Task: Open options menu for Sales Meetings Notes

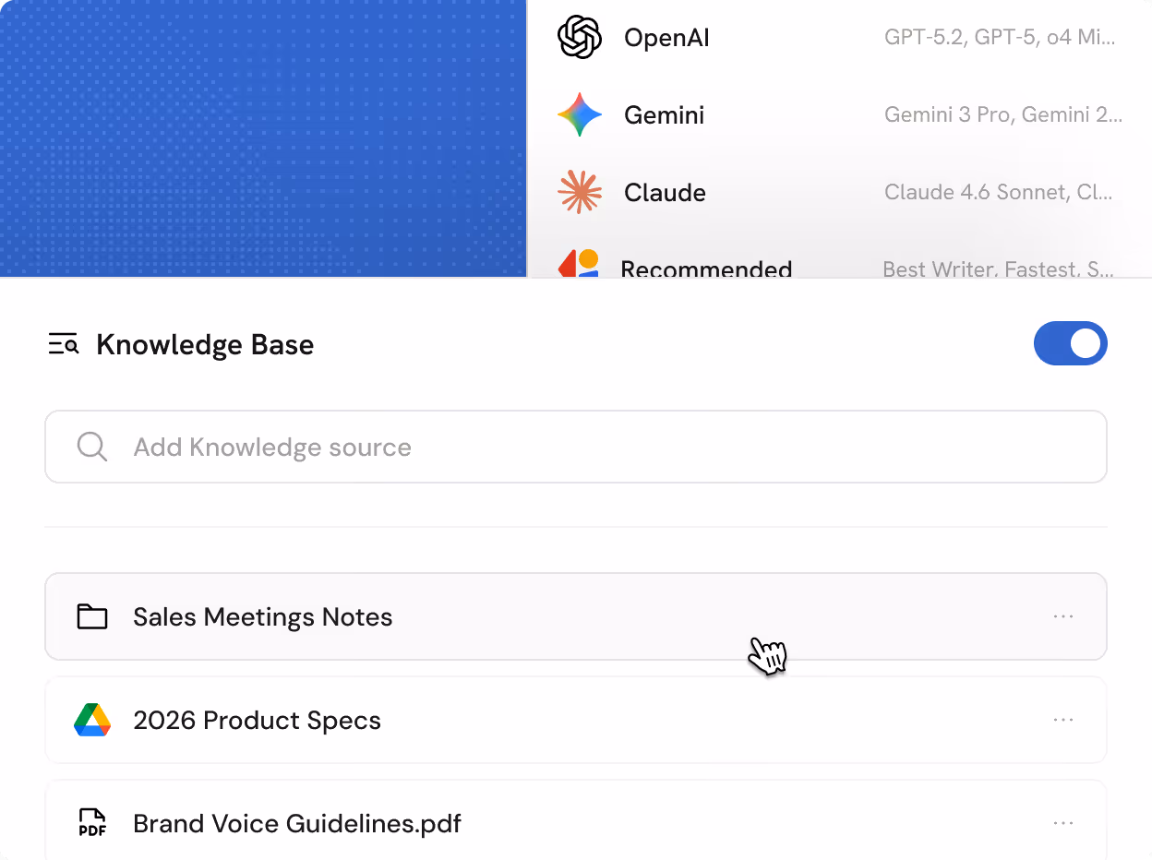Action: 1063,615
